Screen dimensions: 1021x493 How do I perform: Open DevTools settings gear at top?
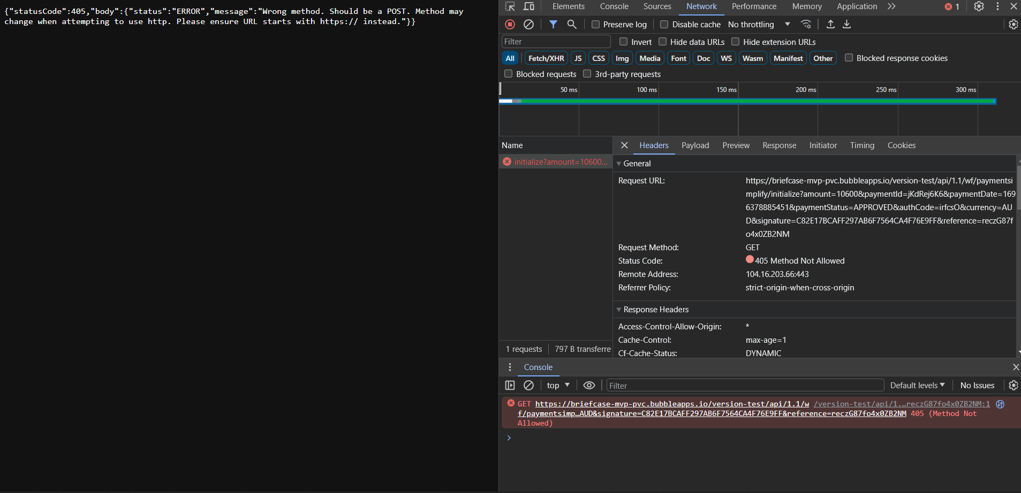[x=979, y=6]
